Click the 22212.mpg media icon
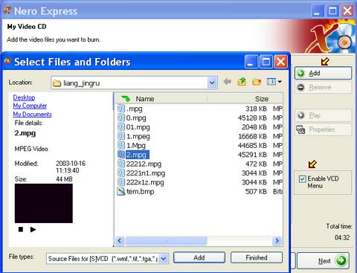Viewport: 357px width, 273px height. (x=121, y=164)
